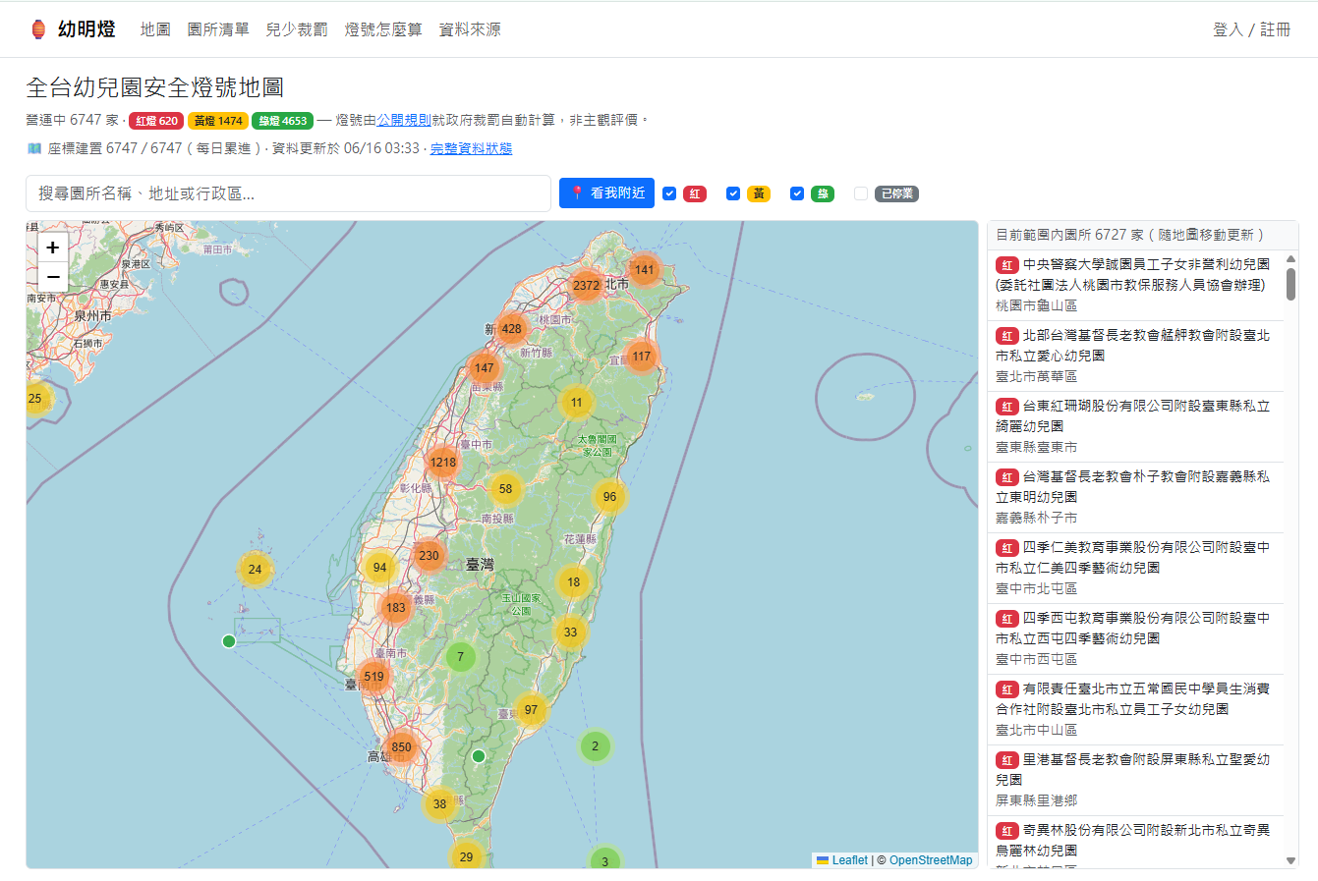Viewport: 1318px width, 881px height.
Task: Open the 96 cluster marker
Action: pos(610,496)
